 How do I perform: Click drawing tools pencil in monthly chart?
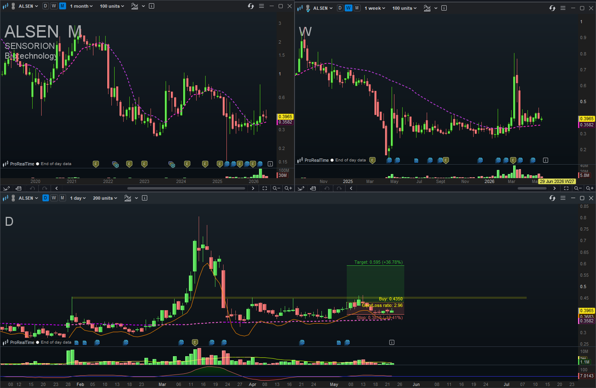tap(6, 188)
